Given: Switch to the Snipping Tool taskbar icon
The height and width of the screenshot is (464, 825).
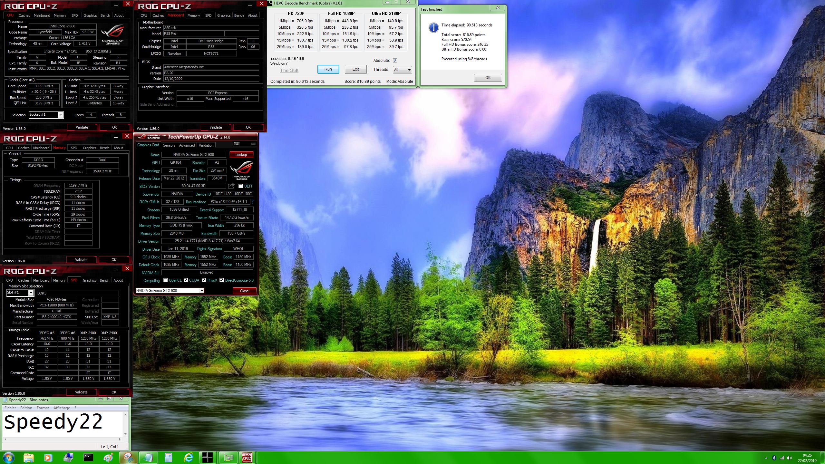Looking at the screenshot, I should click(128, 458).
